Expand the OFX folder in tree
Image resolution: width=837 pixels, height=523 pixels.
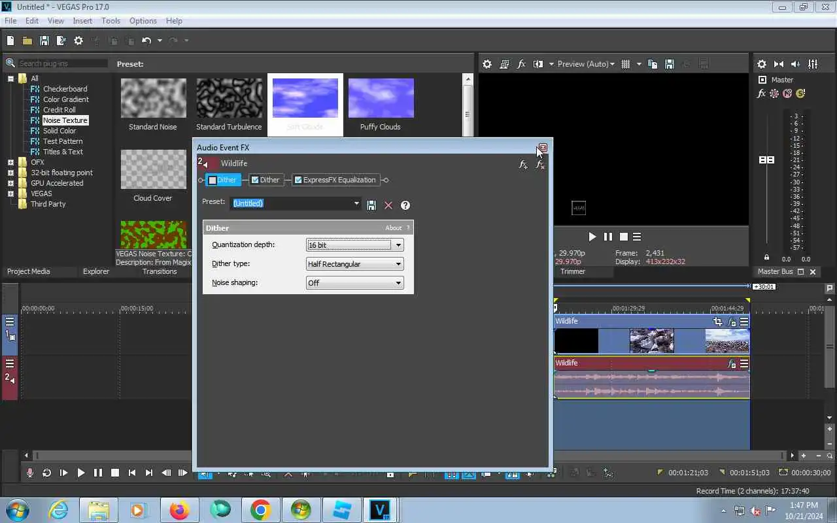point(10,162)
